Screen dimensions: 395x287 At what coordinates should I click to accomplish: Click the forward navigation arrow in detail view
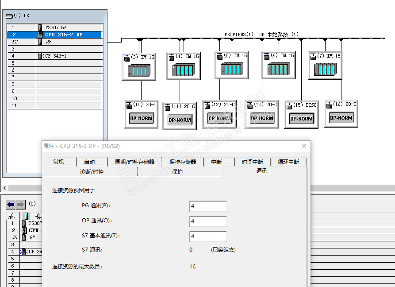click(21, 205)
